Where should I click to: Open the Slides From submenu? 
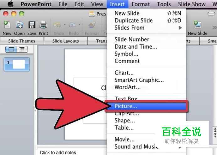click(146, 28)
